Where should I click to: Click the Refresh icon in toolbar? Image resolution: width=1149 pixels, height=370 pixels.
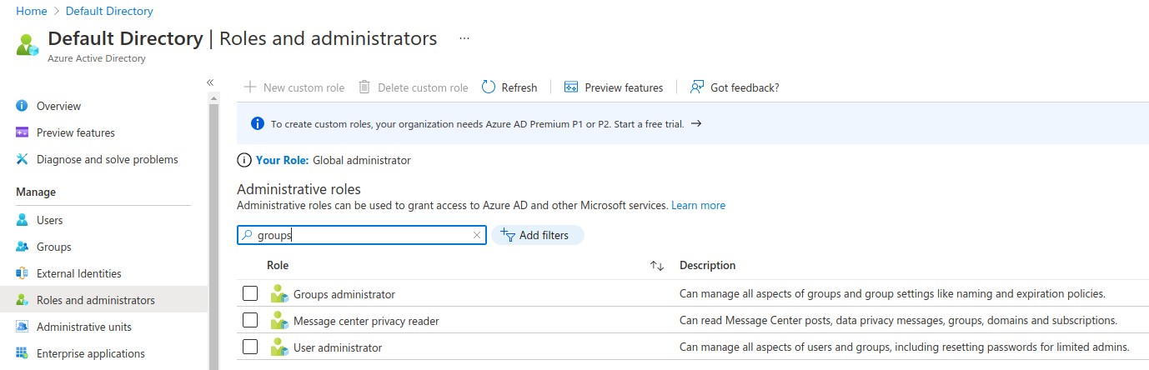tap(489, 87)
